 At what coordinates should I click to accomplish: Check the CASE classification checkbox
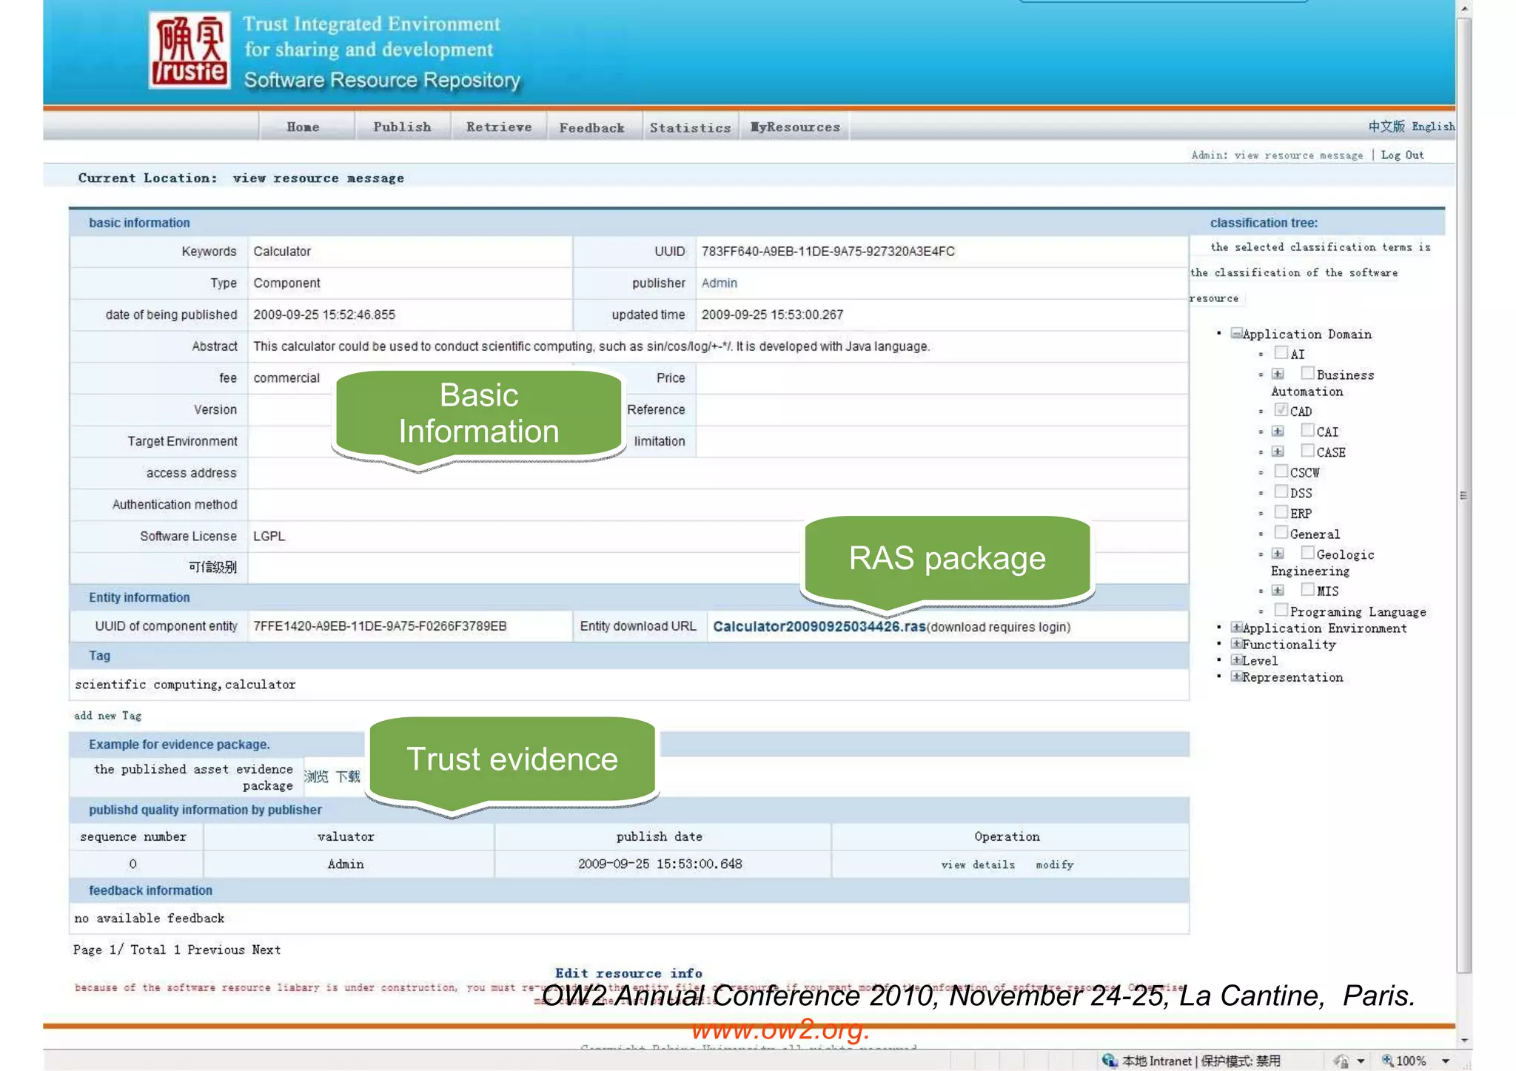tap(1308, 450)
